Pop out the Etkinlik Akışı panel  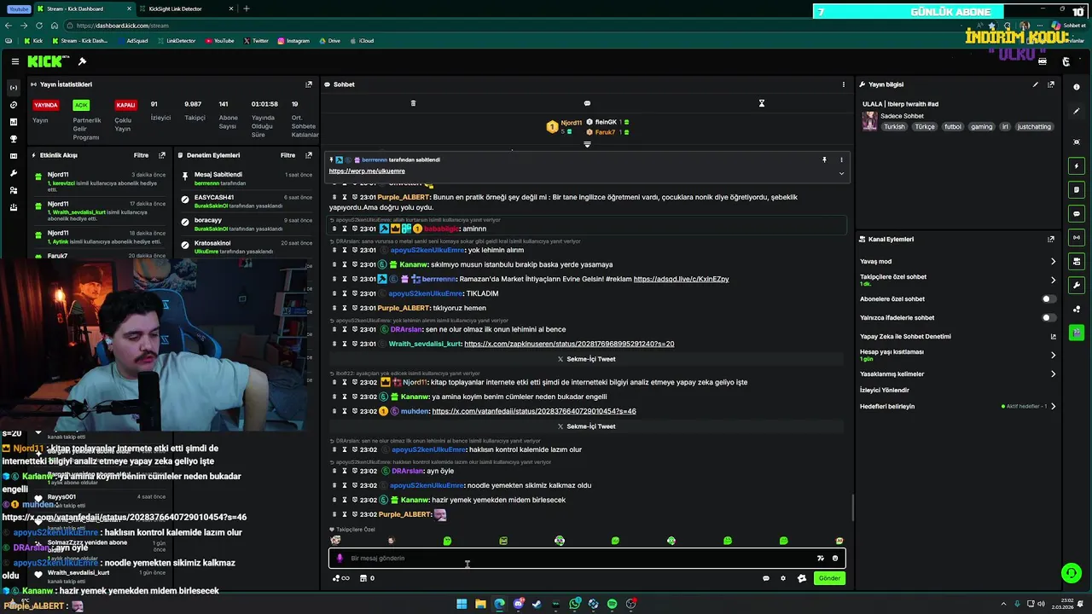click(162, 155)
